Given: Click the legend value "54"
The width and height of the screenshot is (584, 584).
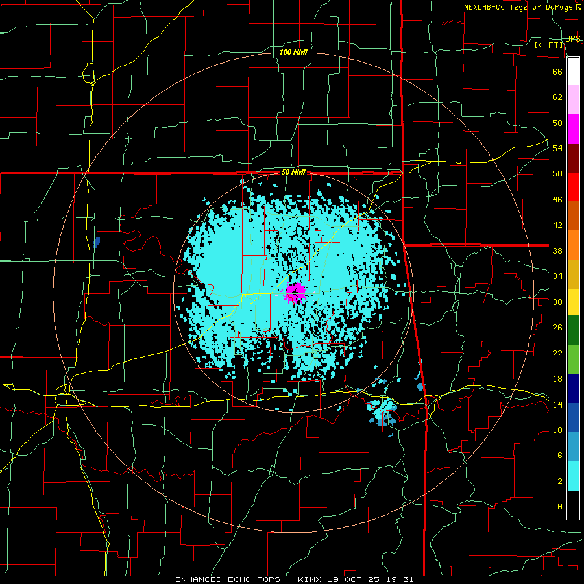Looking at the screenshot, I should click(557, 148).
